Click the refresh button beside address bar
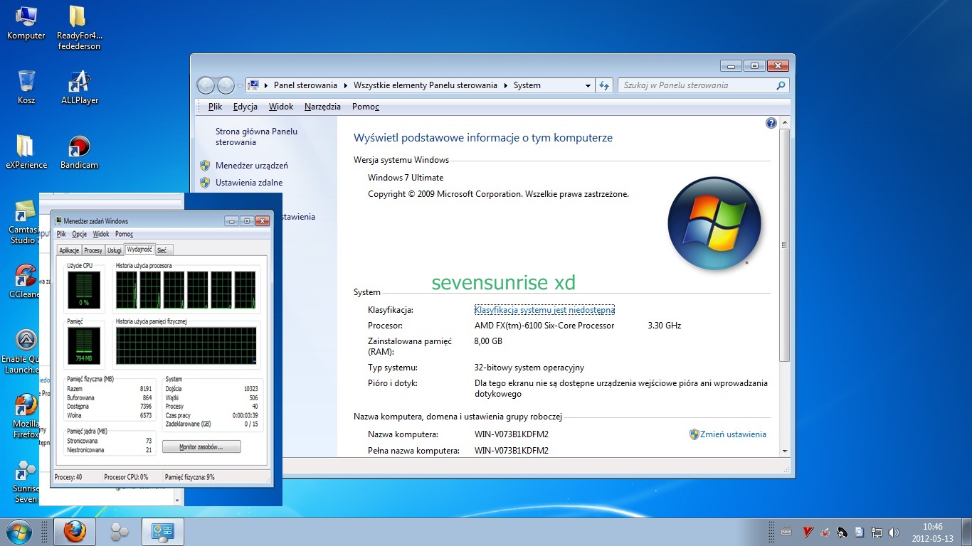This screenshot has height=546, width=972. [604, 85]
